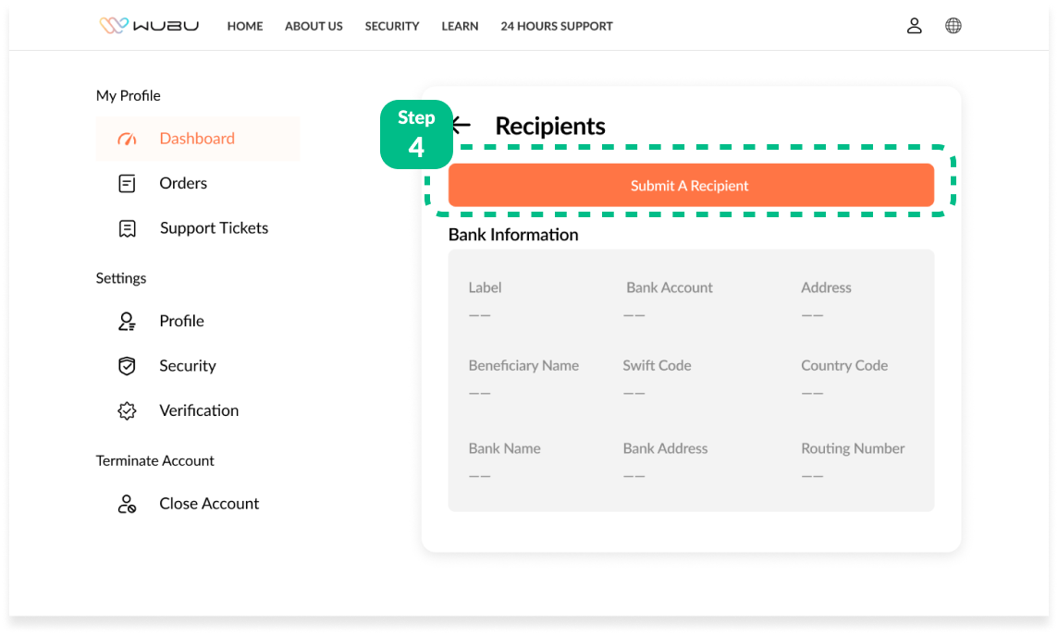Open the HOME menu item
Screen dimensions: 1058x635
(x=245, y=26)
